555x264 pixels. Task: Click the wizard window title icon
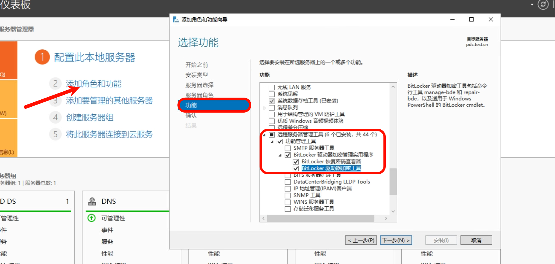(176, 20)
